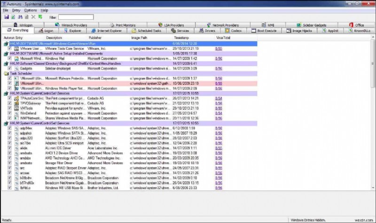
Task: Click the vertical scrollbar up arrow
Action: tap(373, 37)
